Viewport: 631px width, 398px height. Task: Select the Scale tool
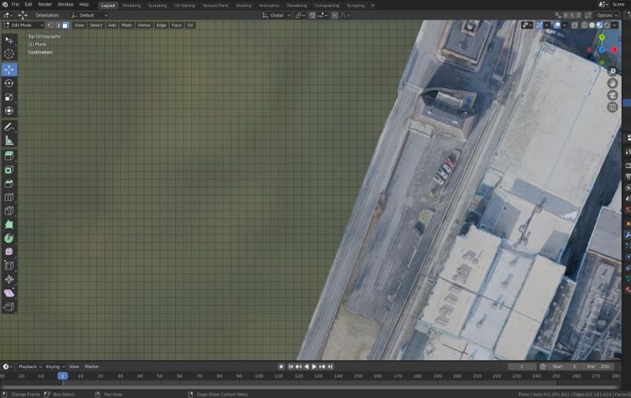pyautogui.click(x=9, y=97)
